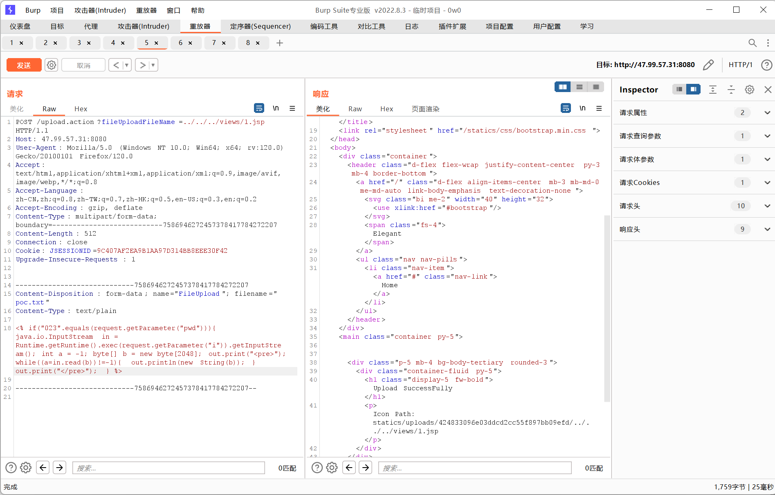Close the Inspector panel
Image resolution: width=775 pixels, height=495 pixels.
tap(768, 90)
